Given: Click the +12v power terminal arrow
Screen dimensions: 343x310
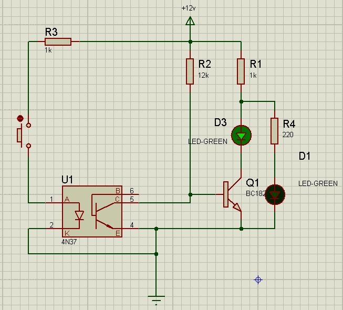Looking at the screenshot, I should 190,21.
